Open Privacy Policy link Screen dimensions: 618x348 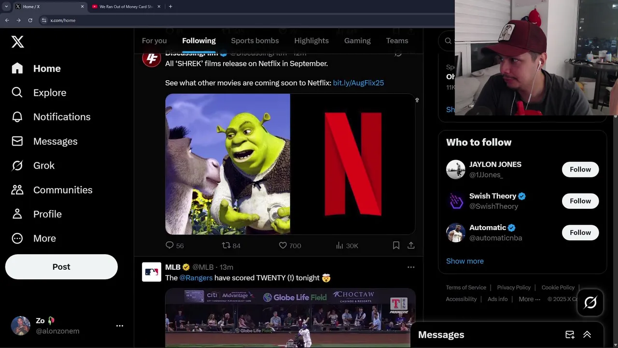(x=514, y=288)
